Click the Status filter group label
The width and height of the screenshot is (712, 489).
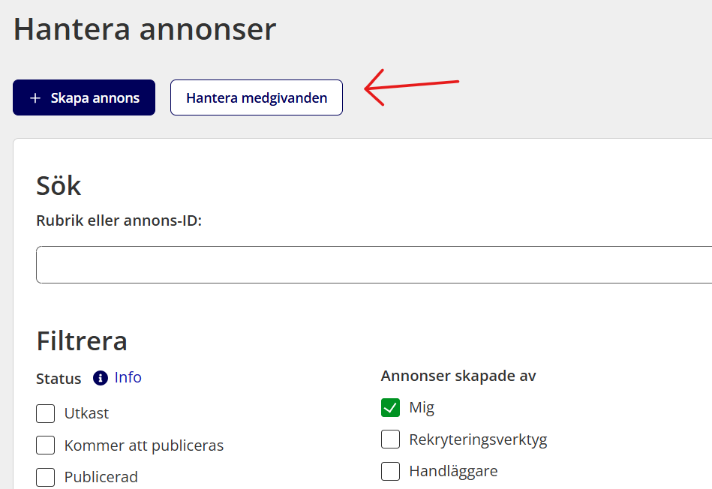(59, 379)
